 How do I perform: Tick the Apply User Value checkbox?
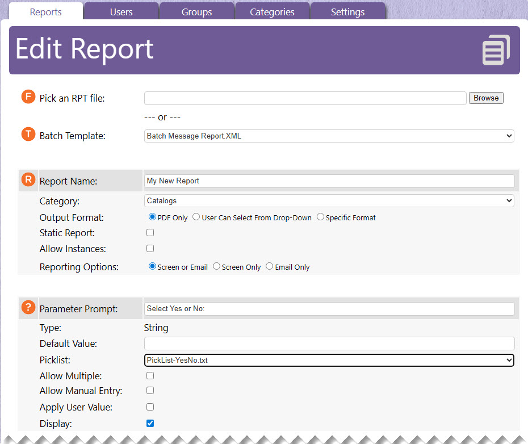pos(150,407)
